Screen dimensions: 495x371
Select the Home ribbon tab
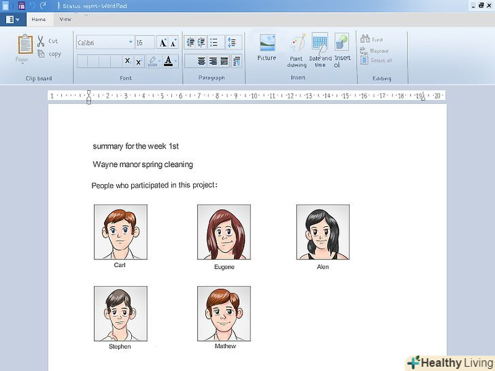click(39, 20)
